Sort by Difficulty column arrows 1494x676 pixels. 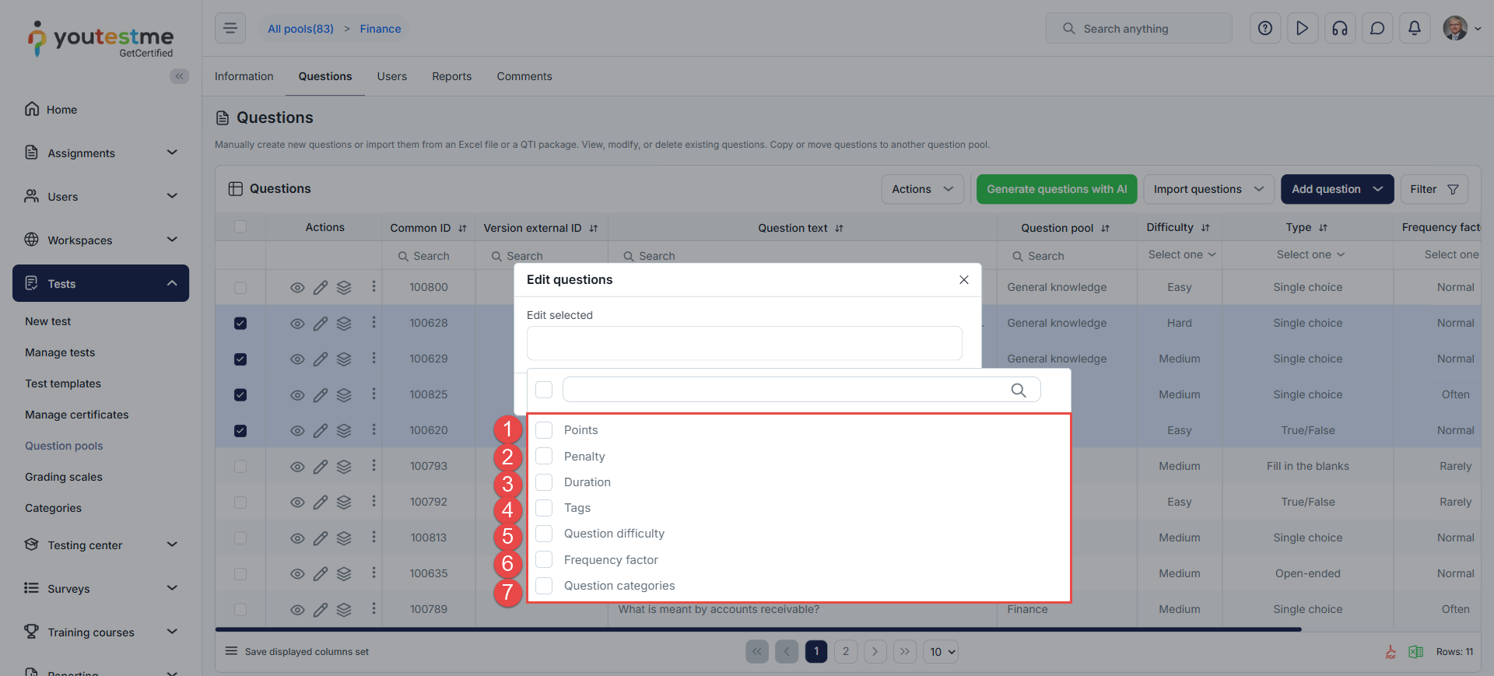(x=1205, y=228)
